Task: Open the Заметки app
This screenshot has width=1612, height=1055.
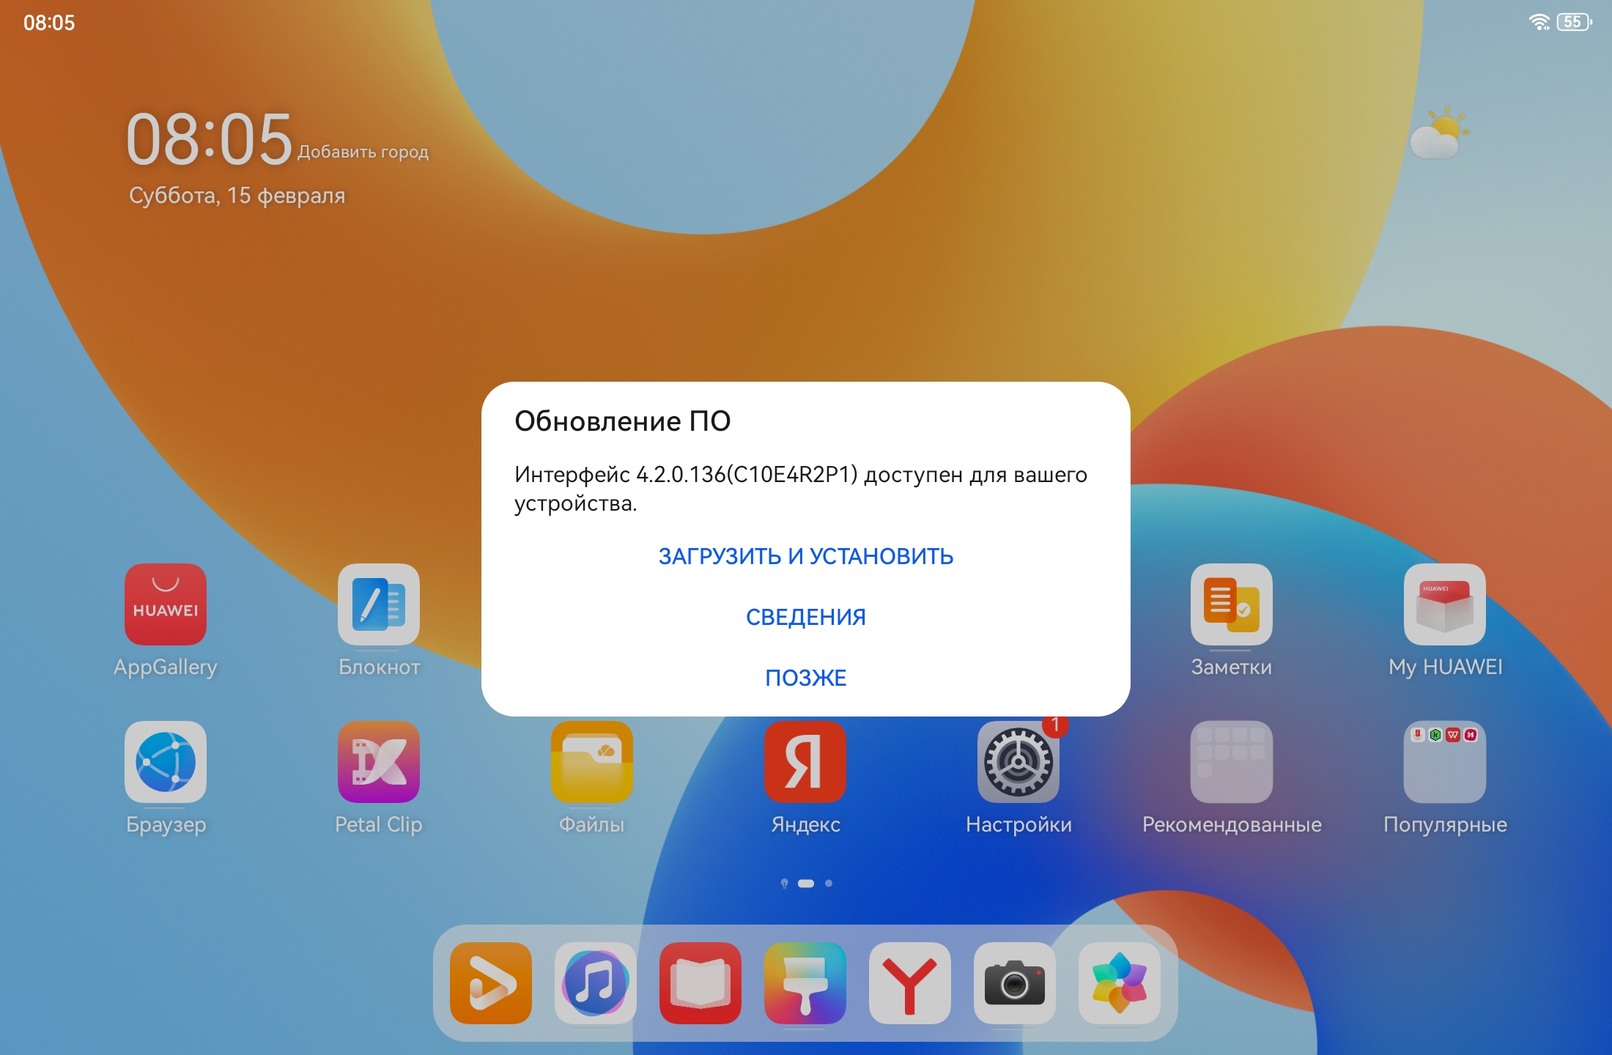Action: tap(1232, 604)
